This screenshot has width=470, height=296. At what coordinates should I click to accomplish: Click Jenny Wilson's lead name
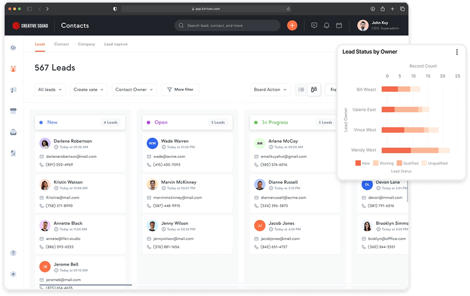click(174, 223)
